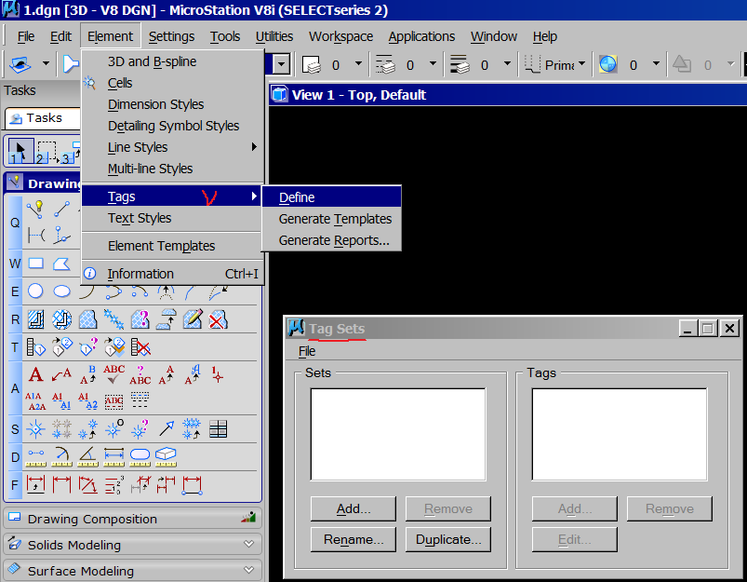This screenshot has height=582, width=747.
Task: Select the Element Selection arrow tool
Action: [x=21, y=152]
